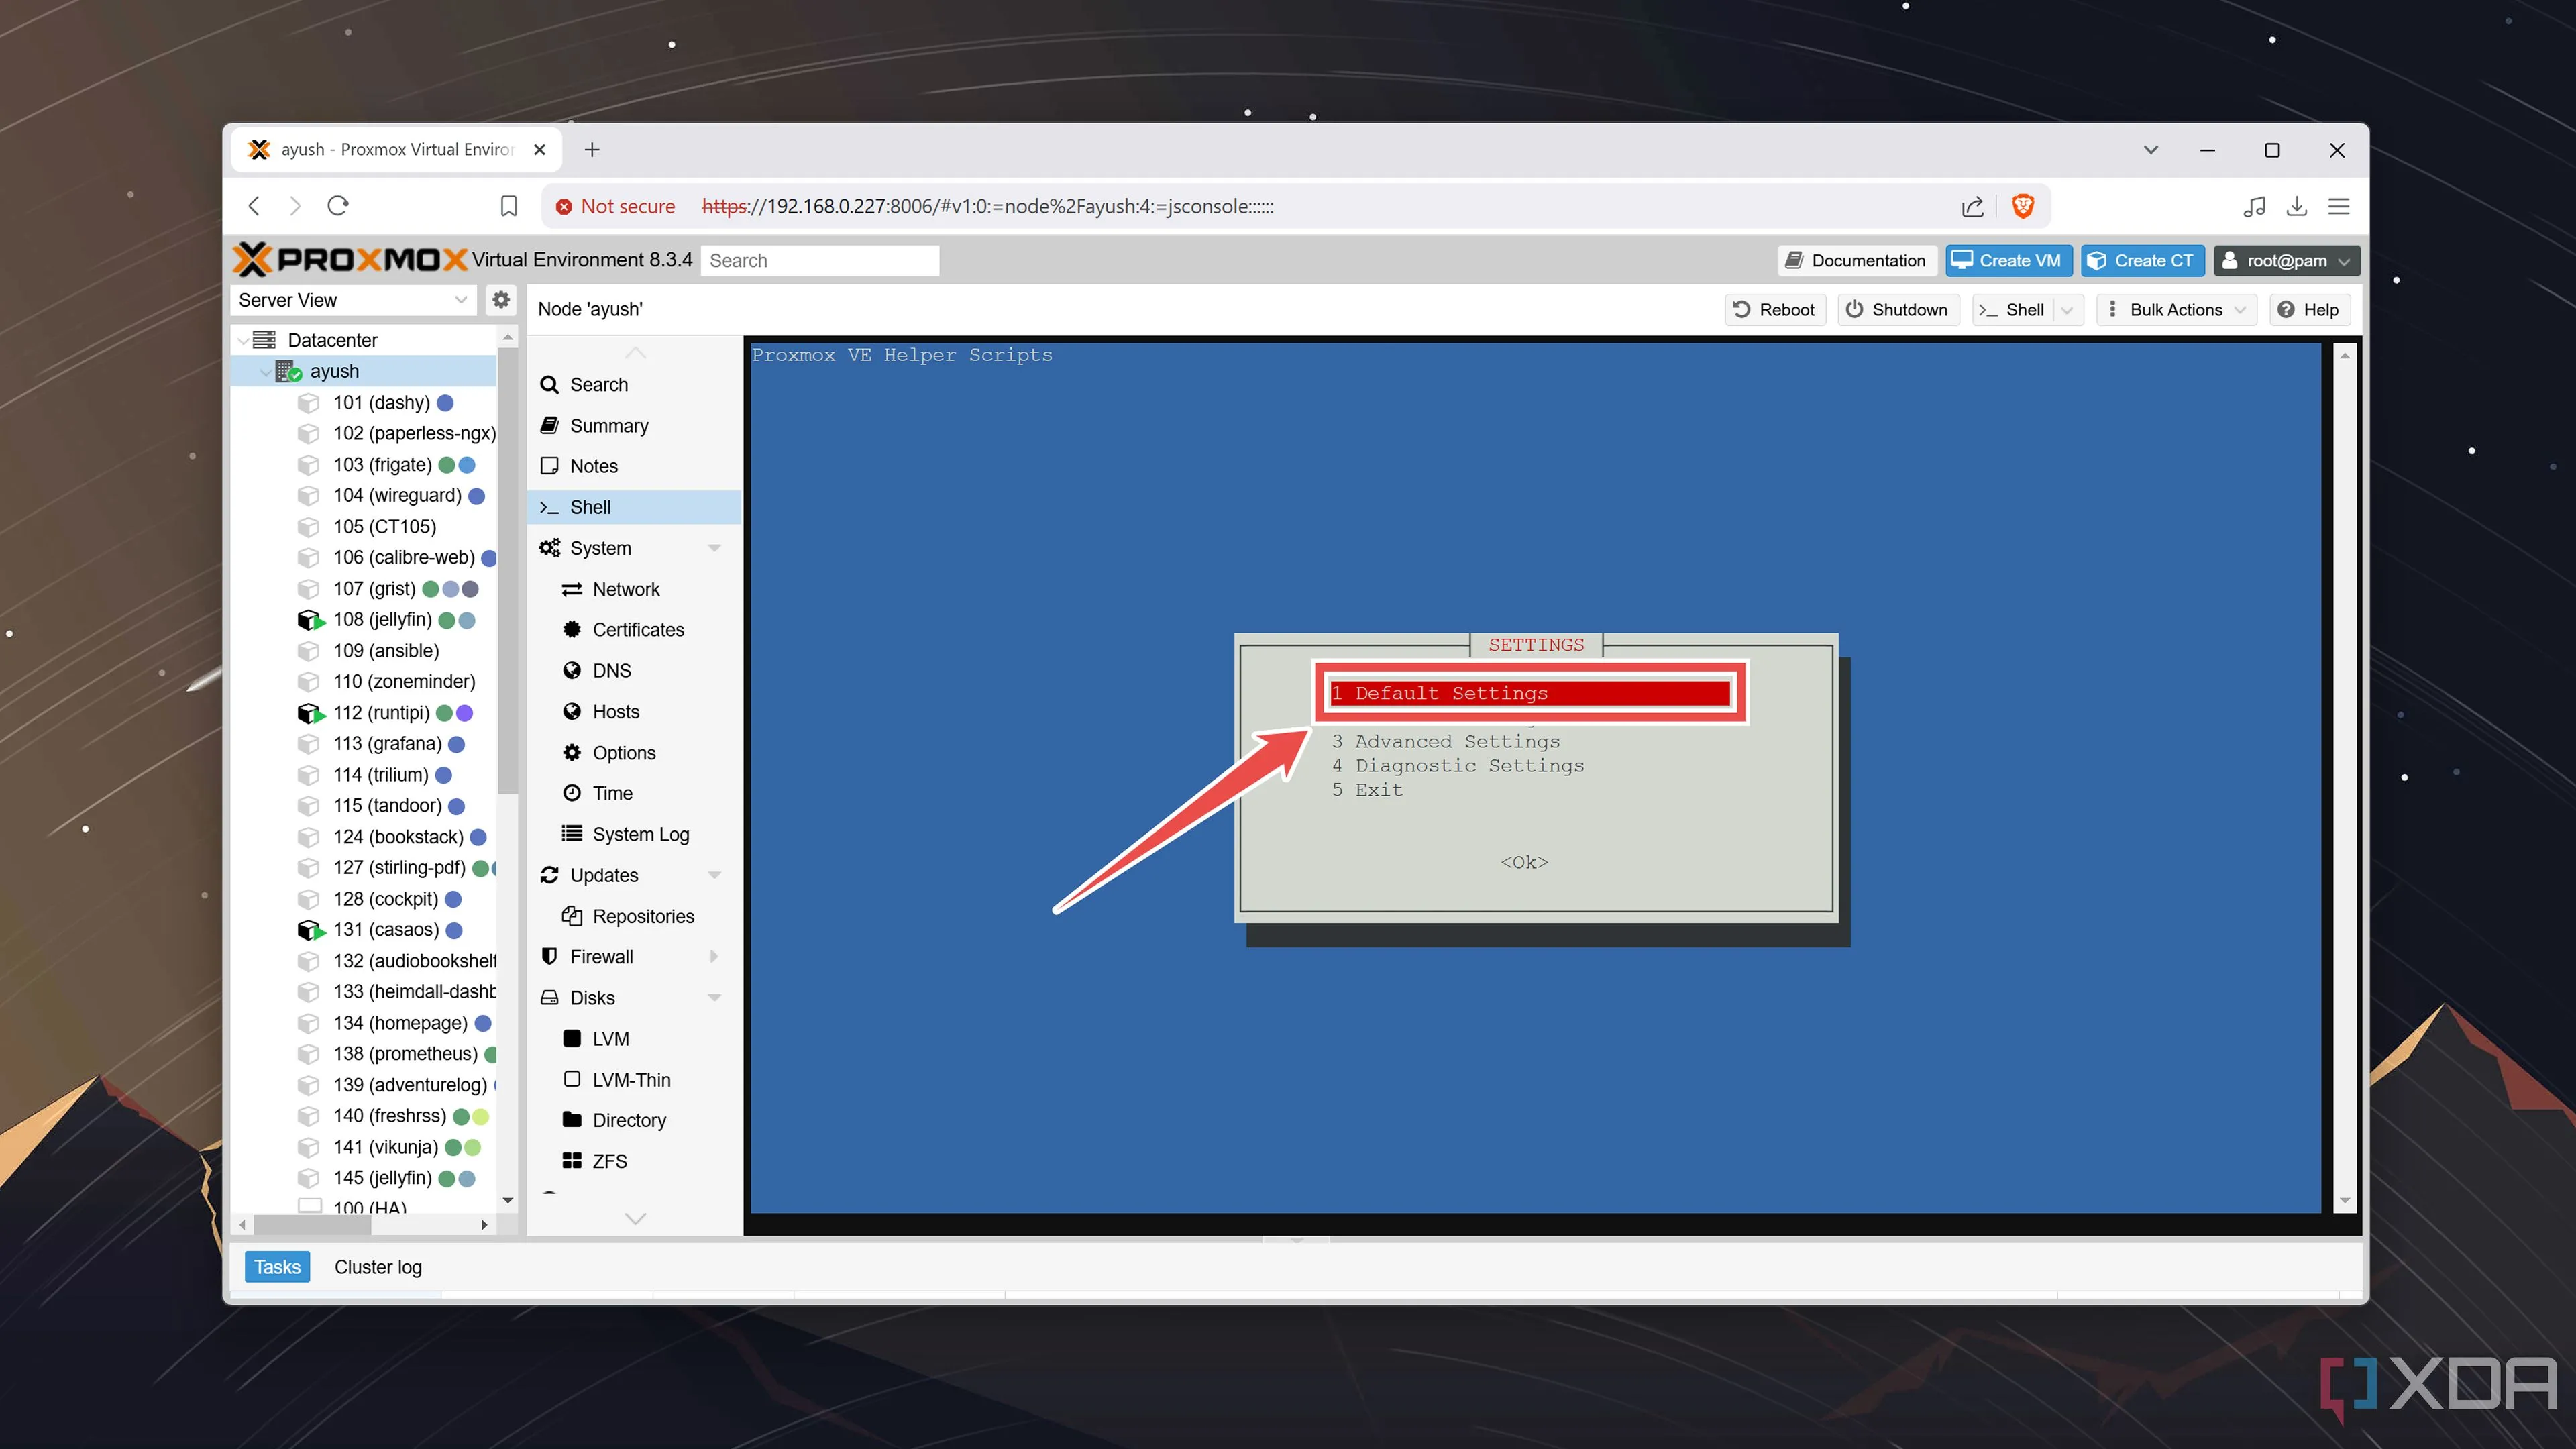Click the shield icon beside Firewall
Viewport: 2576px width, 1449px height.
click(x=549, y=957)
